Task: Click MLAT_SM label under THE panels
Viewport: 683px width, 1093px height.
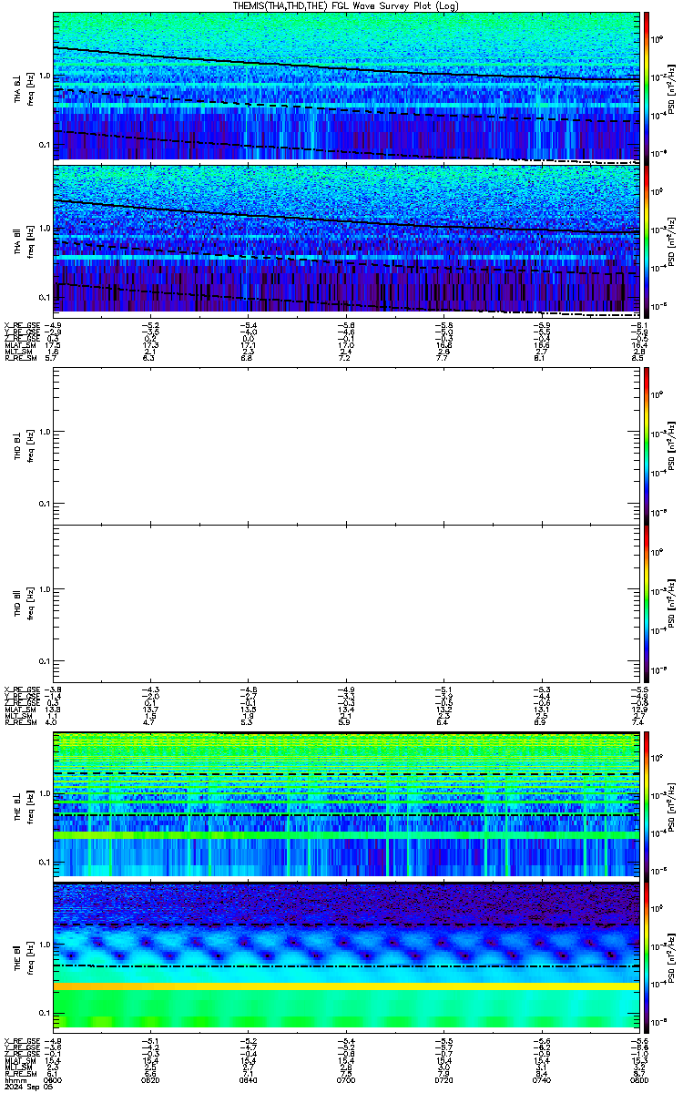Action: click(18, 1058)
